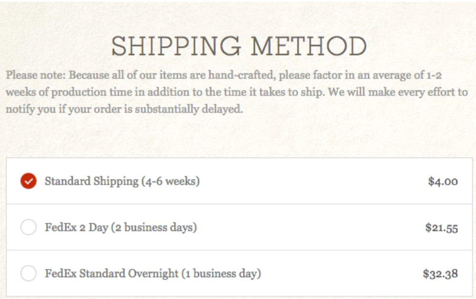The width and height of the screenshot is (476, 299).
Task: Click the "FedEx Standard Overnight" option label
Action: (x=112, y=273)
